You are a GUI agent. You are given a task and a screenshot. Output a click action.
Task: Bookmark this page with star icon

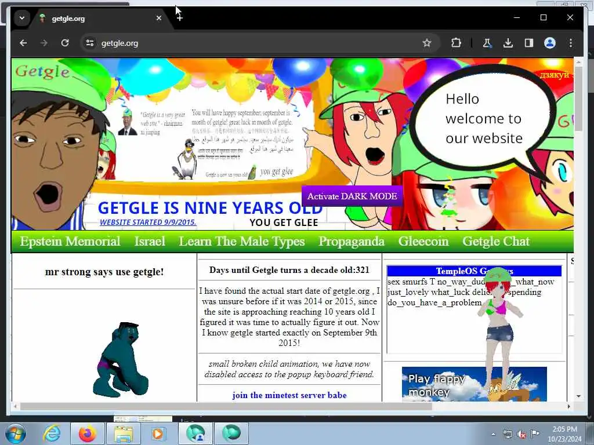(x=427, y=43)
